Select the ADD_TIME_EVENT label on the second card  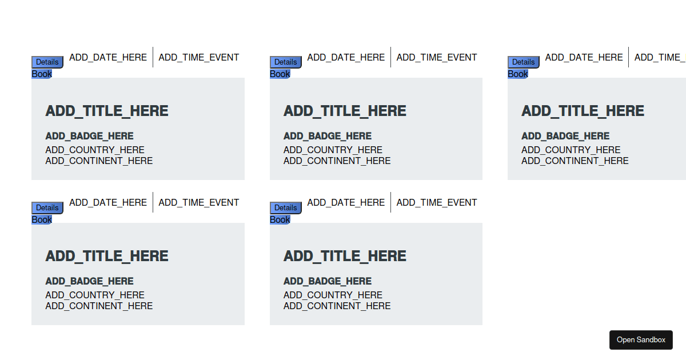coord(437,57)
